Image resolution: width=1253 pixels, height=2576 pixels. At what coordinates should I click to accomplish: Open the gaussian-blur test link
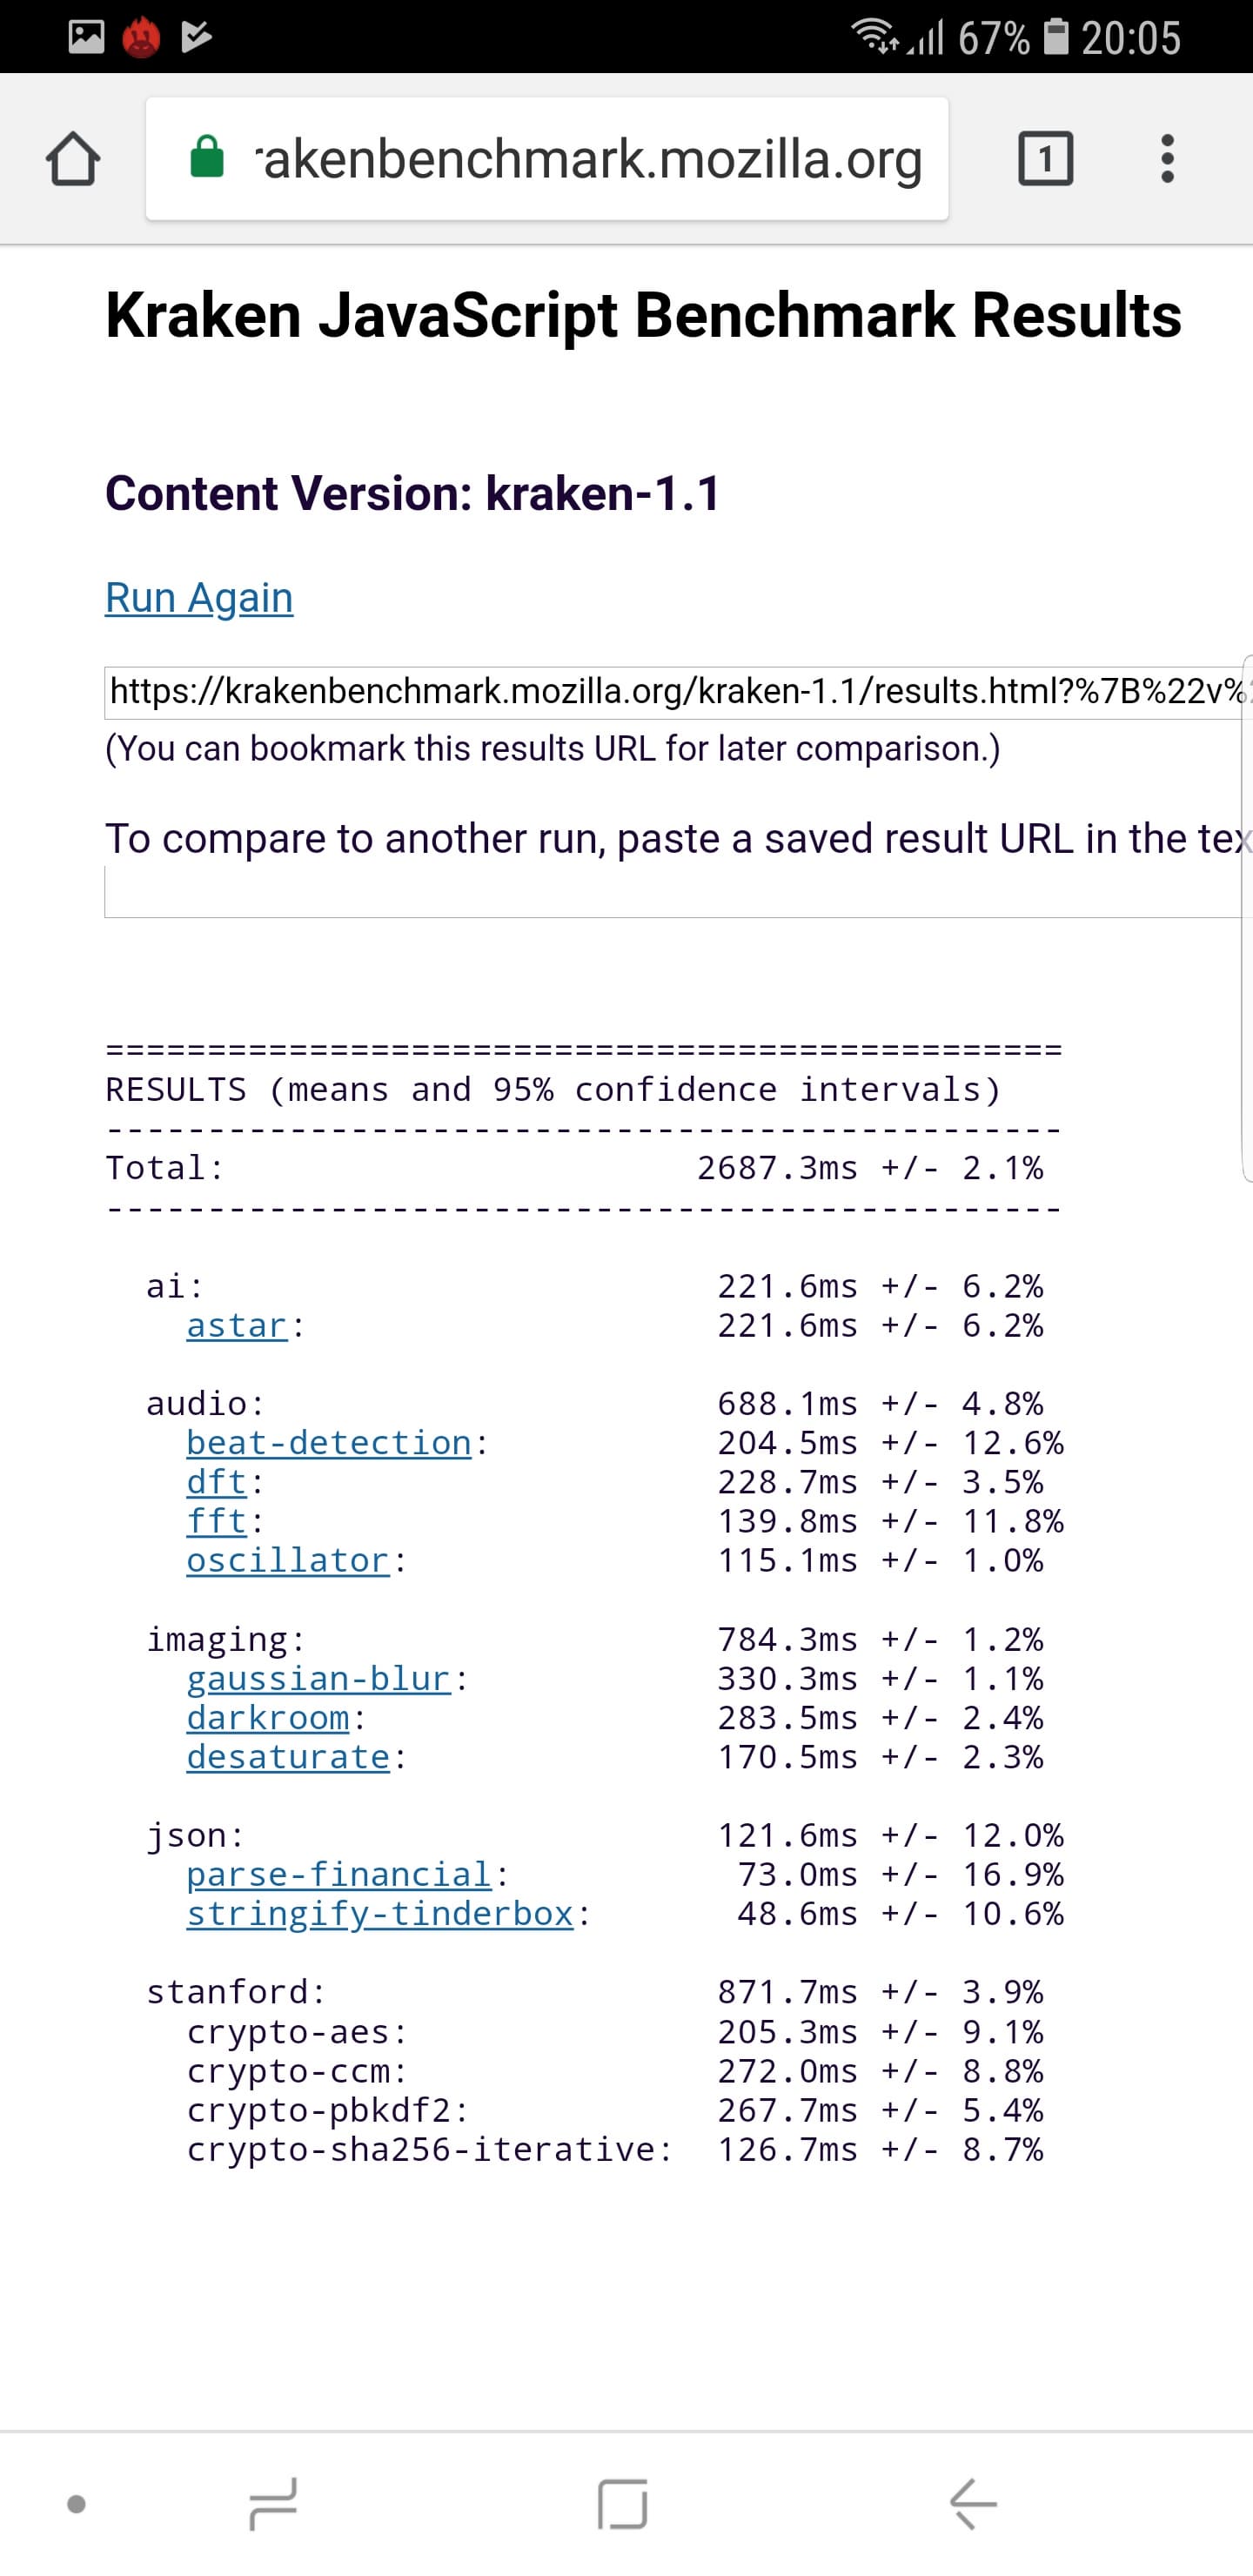pyautogui.click(x=319, y=1678)
